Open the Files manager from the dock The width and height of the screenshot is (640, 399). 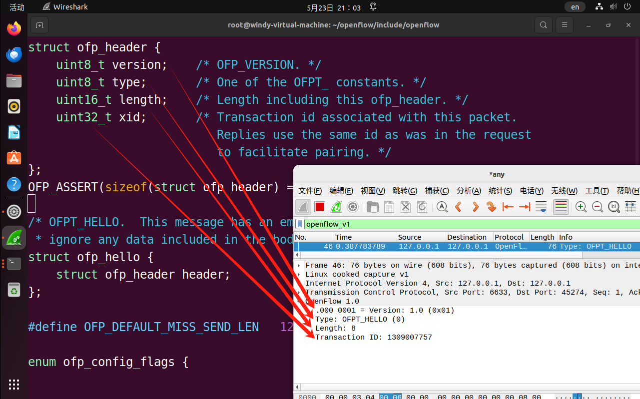(14, 80)
